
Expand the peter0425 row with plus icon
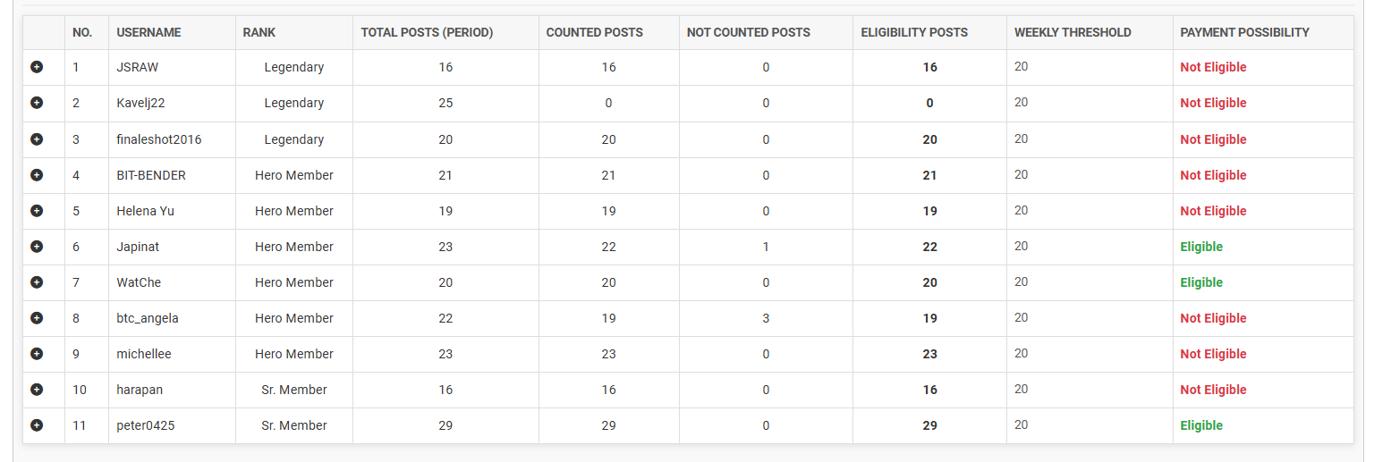click(x=37, y=425)
